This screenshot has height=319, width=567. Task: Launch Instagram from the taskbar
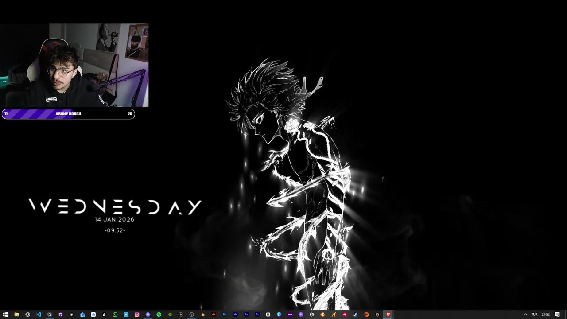(x=137, y=315)
